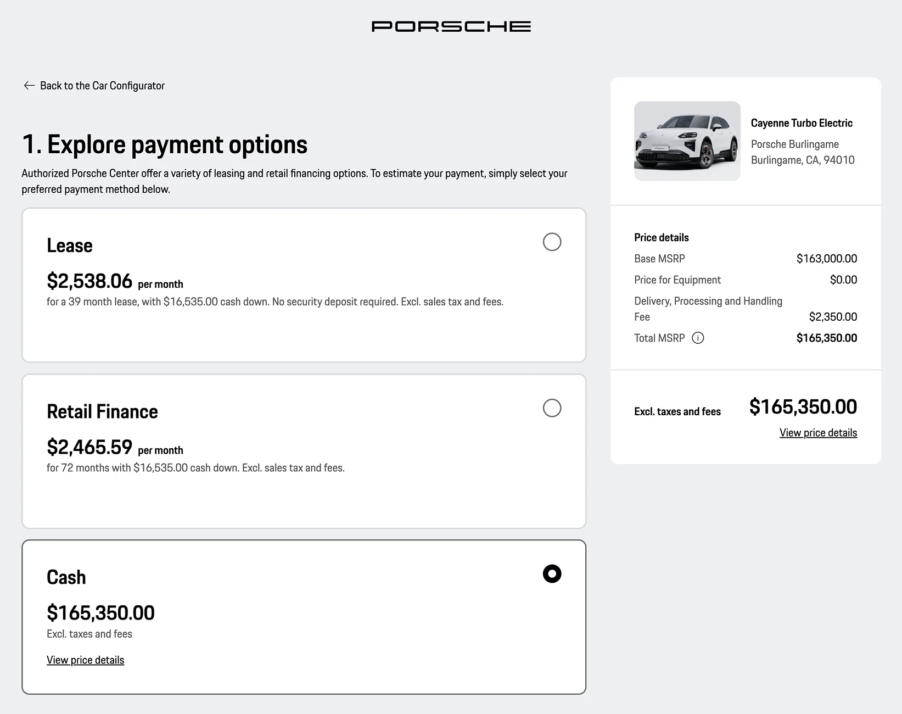The height and width of the screenshot is (714, 902).
Task: Click the Price details section header
Action: (x=661, y=237)
